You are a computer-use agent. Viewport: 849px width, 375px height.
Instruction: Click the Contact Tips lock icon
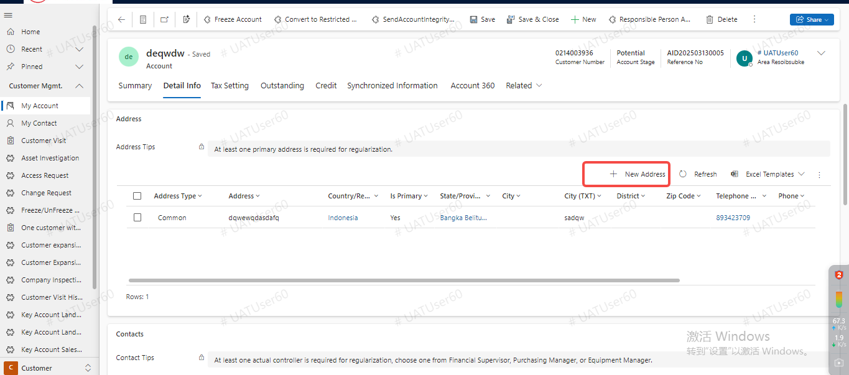click(201, 358)
